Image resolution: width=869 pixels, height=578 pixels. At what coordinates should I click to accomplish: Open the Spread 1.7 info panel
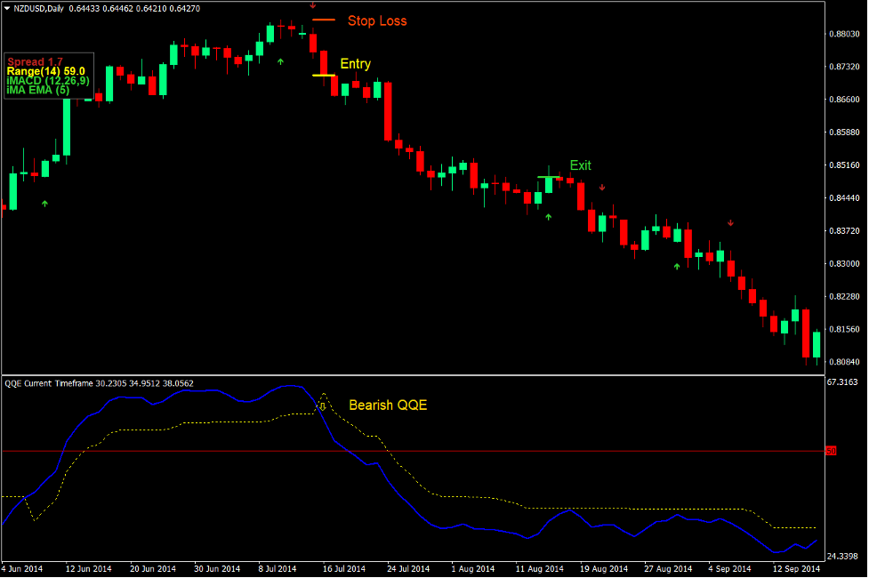point(36,60)
